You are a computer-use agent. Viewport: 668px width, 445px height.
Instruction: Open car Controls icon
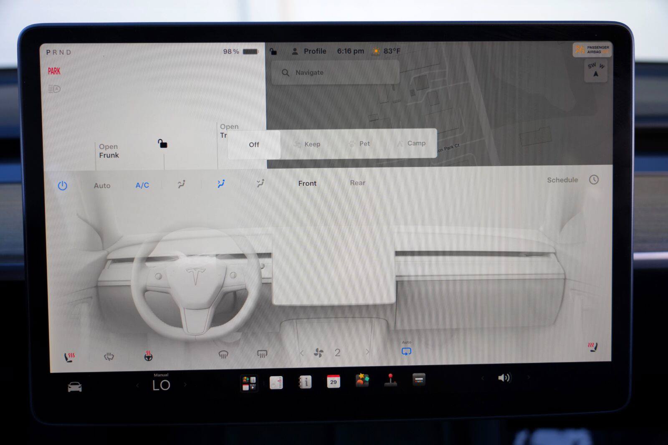click(75, 387)
